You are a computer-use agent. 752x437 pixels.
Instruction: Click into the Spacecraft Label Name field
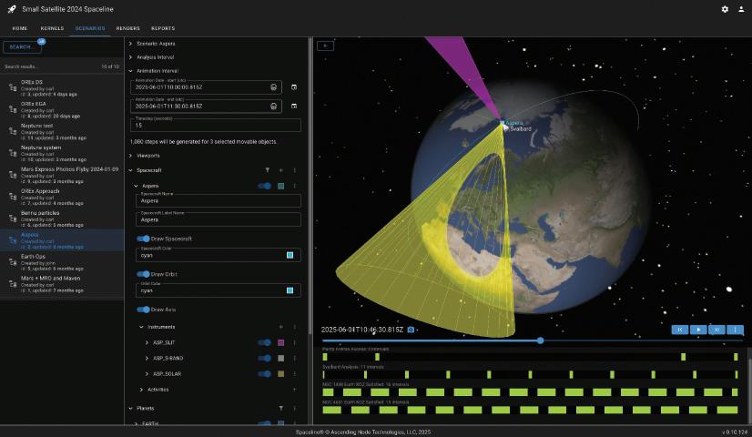pos(218,219)
